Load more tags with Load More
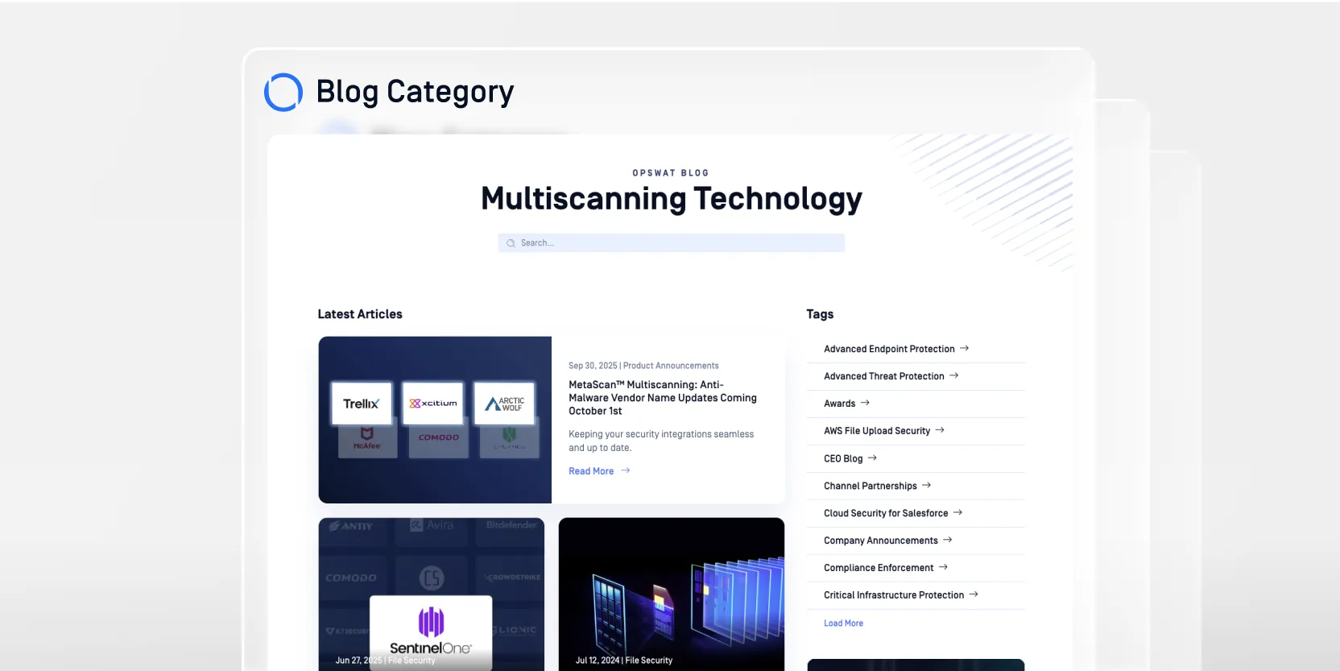This screenshot has width=1340, height=671. (x=843, y=623)
